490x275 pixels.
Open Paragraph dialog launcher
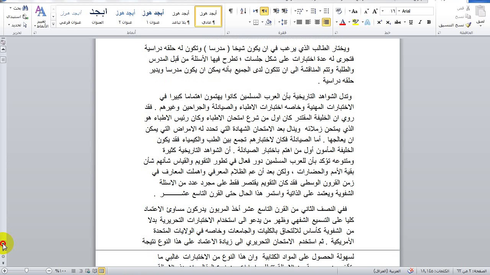tap(228, 33)
